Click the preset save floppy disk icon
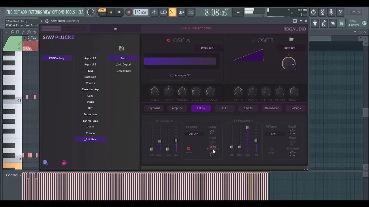Image resolution: width=369 pixels, height=207 pixels. 121,48
